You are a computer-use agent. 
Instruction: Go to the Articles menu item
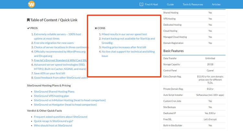pyautogui.click(x=216, y=4)
